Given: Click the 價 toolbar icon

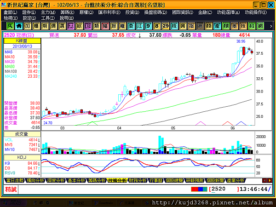Looking at the screenshot, I should 53,26.
